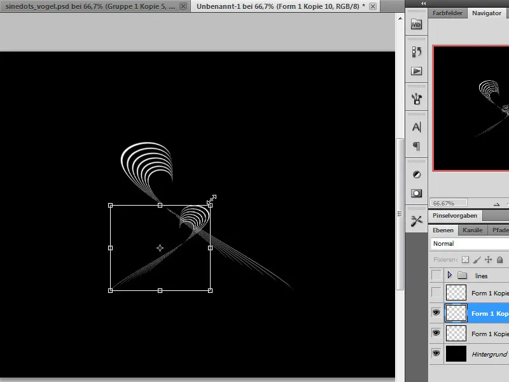Select the Hintergrund layer thumbnail
509x382 pixels.
click(456, 354)
